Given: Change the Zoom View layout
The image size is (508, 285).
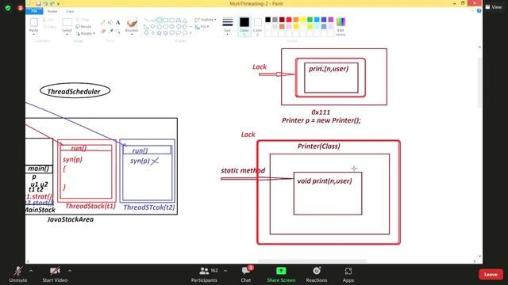Looking at the screenshot, I should [x=494, y=7].
